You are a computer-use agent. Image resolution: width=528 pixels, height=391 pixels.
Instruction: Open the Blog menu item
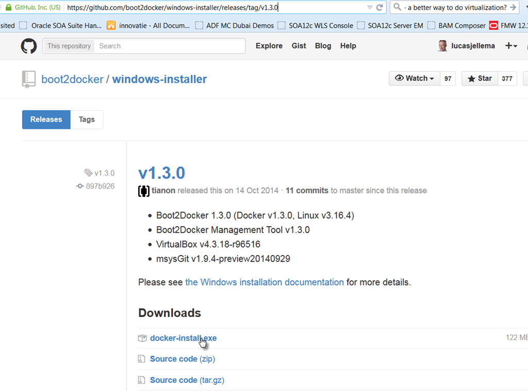point(323,46)
